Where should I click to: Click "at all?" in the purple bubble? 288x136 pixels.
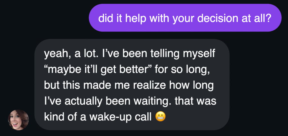tap(260, 18)
